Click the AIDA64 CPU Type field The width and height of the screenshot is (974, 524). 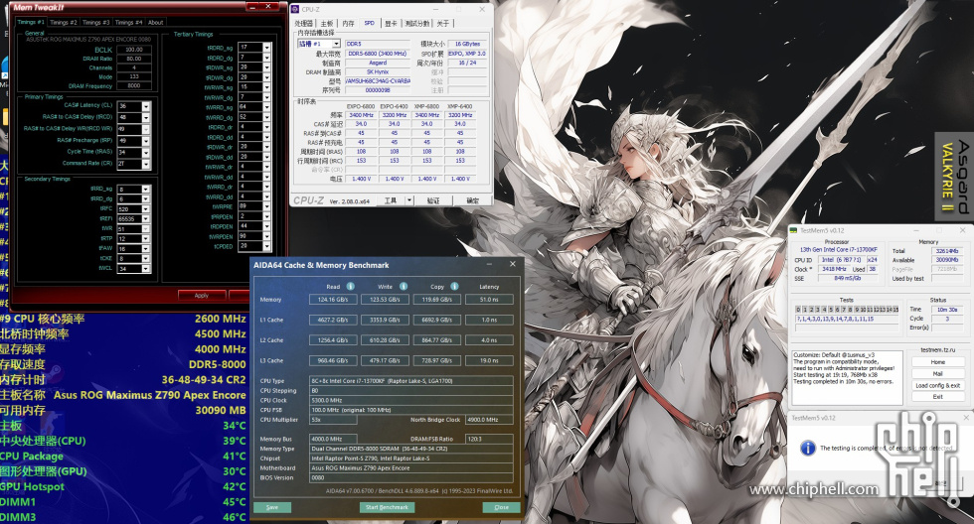click(411, 381)
